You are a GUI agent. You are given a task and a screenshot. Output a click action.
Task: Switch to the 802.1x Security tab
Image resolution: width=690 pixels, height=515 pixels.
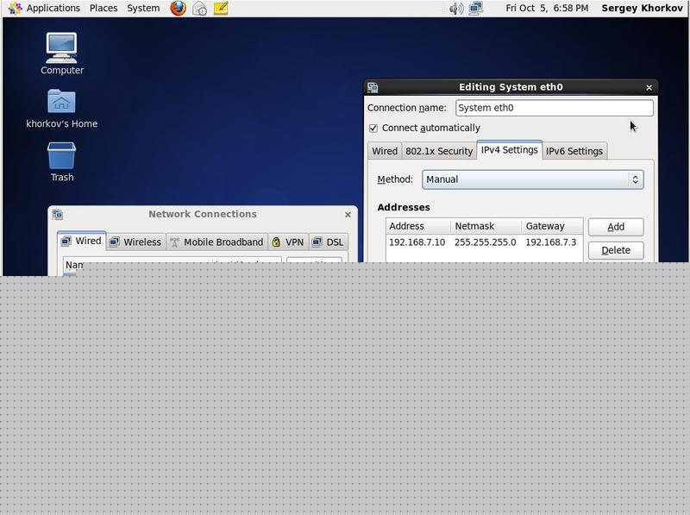[439, 151]
